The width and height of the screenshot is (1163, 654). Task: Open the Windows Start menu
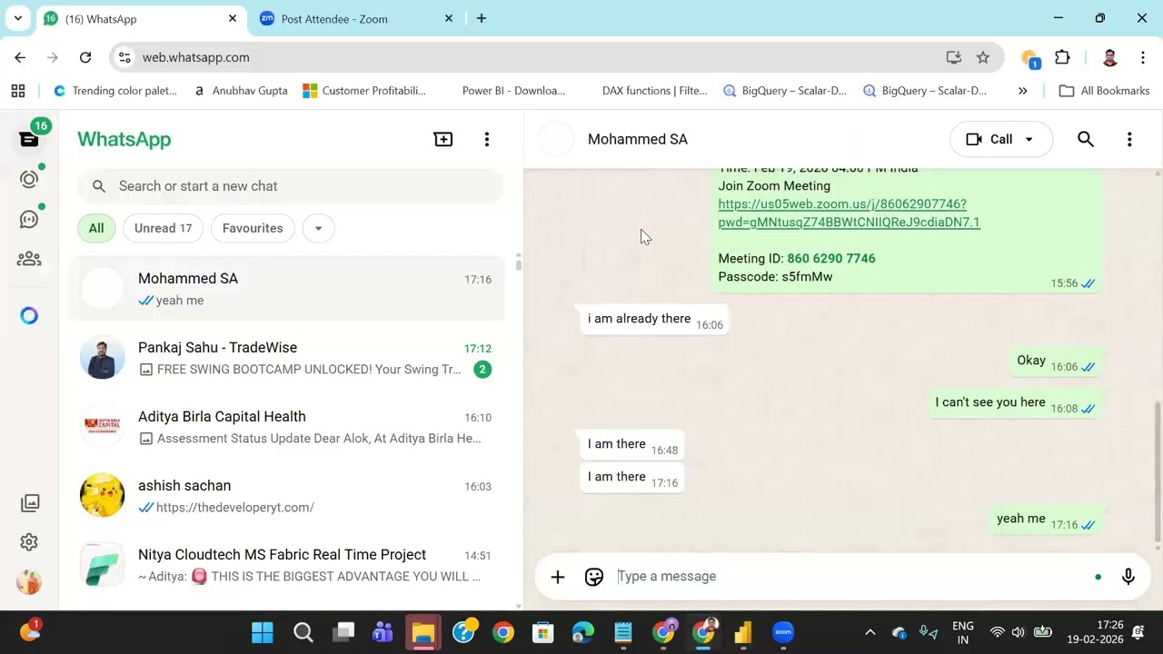point(263,632)
